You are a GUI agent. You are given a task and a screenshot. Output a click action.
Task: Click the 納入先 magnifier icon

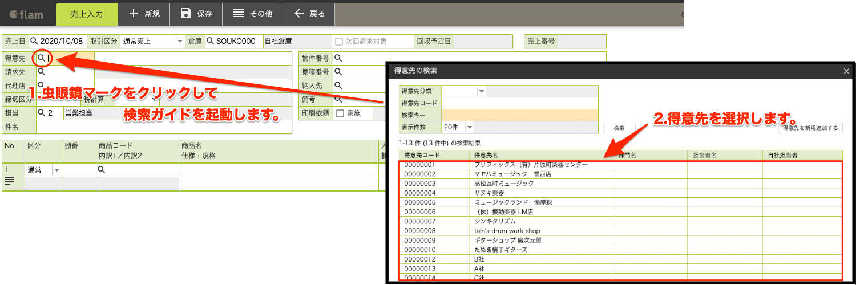click(x=338, y=85)
